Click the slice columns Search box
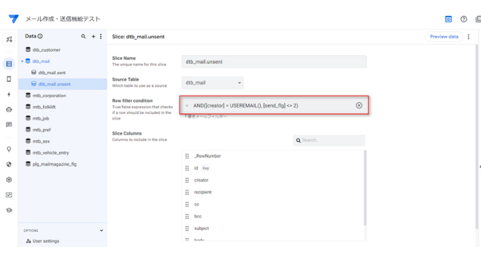Screen dimensions: 481x256 [x=329, y=140]
